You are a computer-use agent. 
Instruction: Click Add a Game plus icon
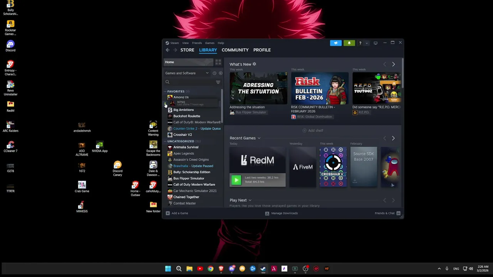tap(168, 213)
